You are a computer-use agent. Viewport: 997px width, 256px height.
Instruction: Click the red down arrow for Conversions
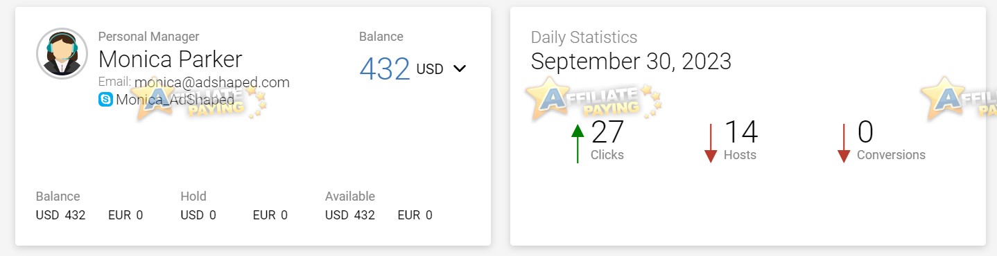(x=844, y=143)
